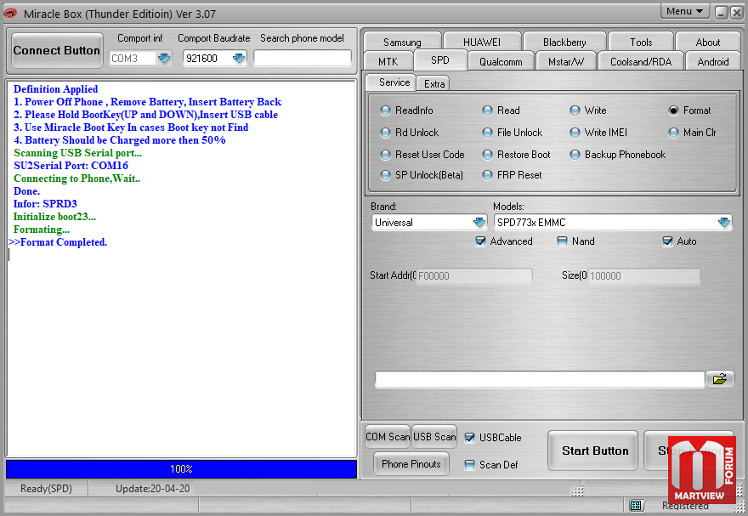Click the Miracle Box app icon in title bar
The width and height of the screenshot is (748, 516).
pyautogui.click(x=11, y=13)
